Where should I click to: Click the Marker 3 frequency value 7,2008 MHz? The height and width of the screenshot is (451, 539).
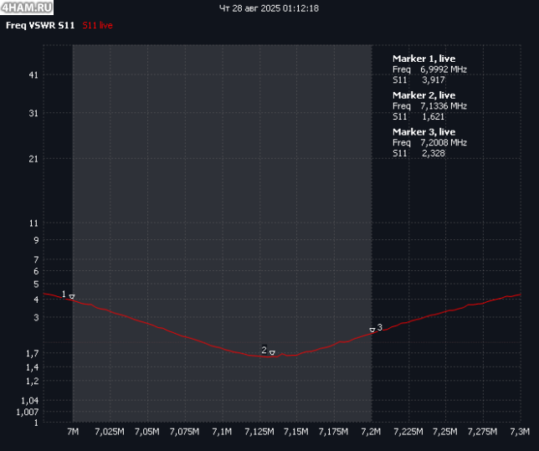tap(443, 143)
